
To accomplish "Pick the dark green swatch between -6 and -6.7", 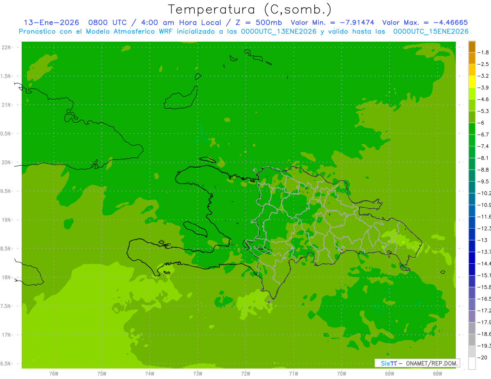I will click(x=472, y=129).
